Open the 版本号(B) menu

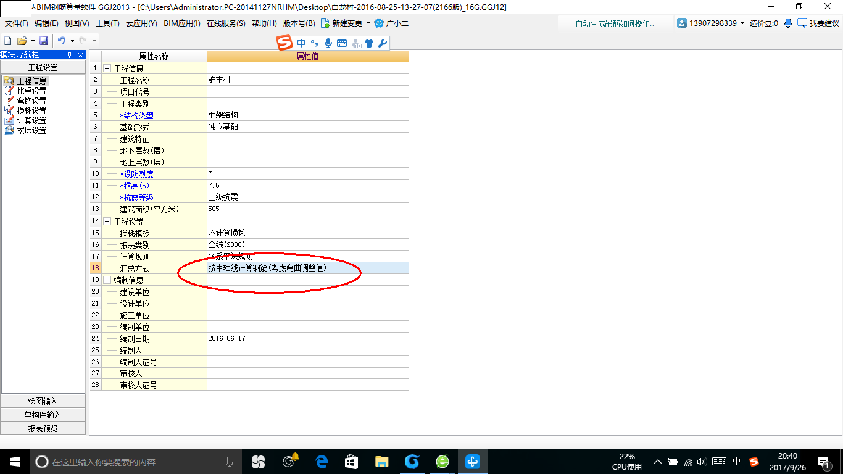coord(299,23)
